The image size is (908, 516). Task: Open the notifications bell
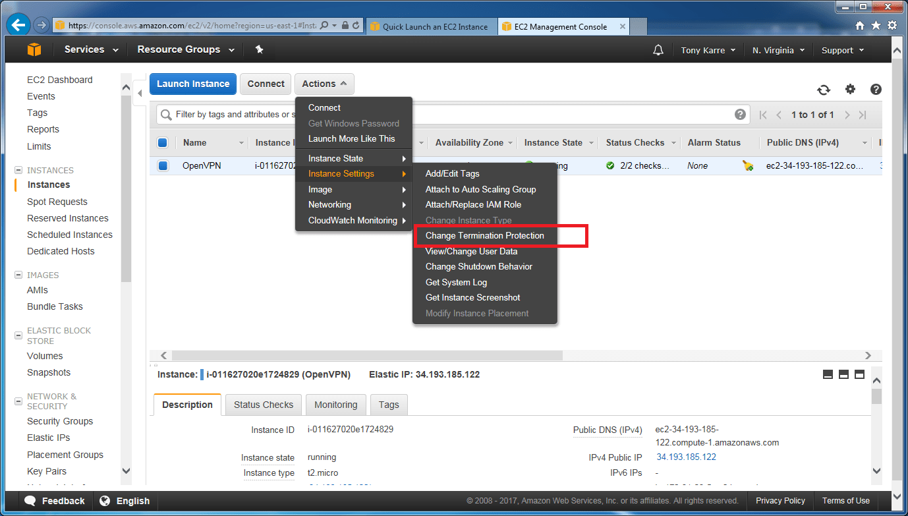point(658,49)
